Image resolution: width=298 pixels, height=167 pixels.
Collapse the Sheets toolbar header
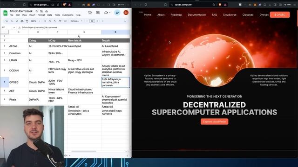pyautogui.click(x=125, y=21)
